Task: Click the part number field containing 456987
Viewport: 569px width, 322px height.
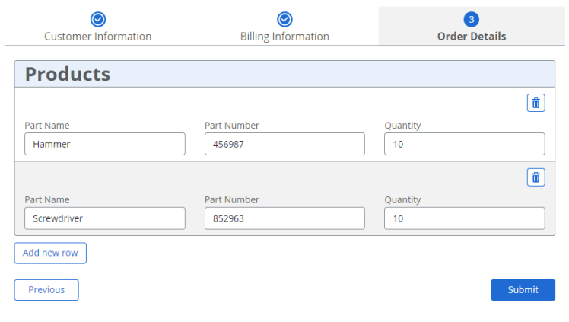Action: click(x=284, y=144)
